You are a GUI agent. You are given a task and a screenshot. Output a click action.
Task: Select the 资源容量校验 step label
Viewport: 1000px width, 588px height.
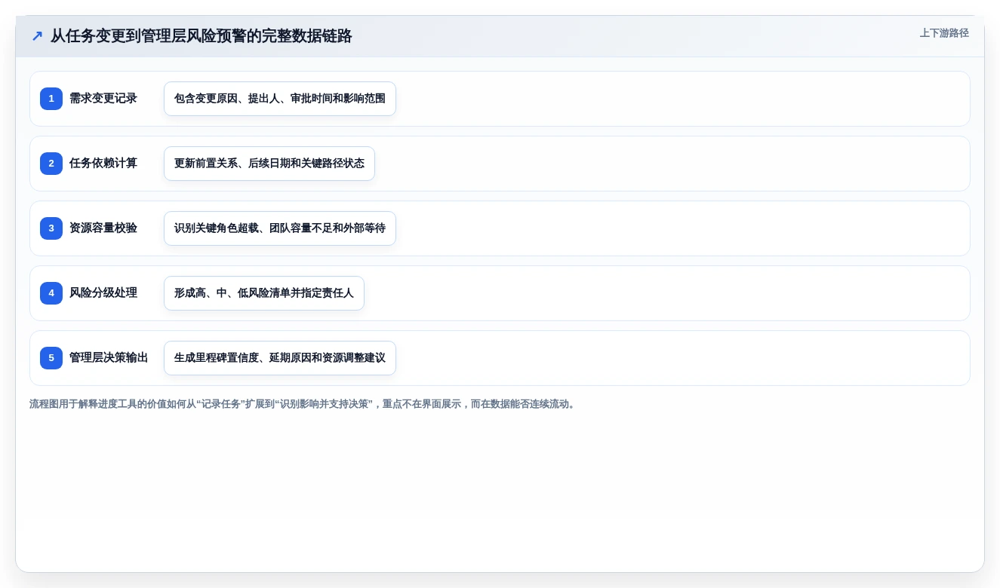pyautogui.click(x=103, y=228)
